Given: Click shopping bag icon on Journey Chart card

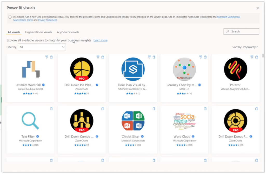Looking at the screenshot, I should pos(205,57).
